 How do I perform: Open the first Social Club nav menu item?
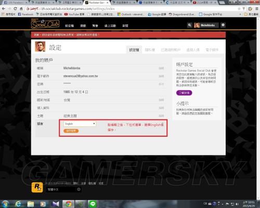pyautogui.click(x=69, y=25)
